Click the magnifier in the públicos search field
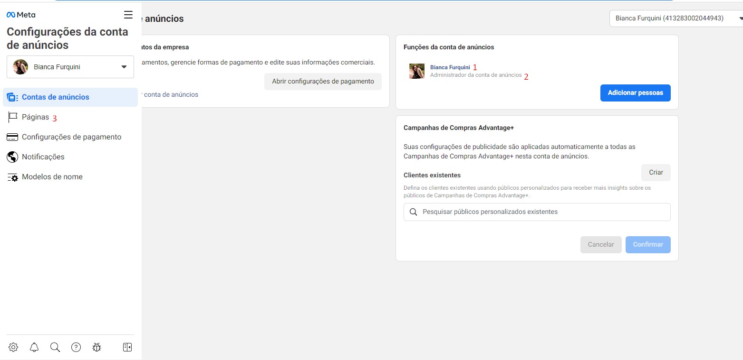 (x=414, y=212)
